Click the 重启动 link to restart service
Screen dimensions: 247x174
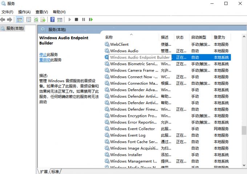pos(45,60)
